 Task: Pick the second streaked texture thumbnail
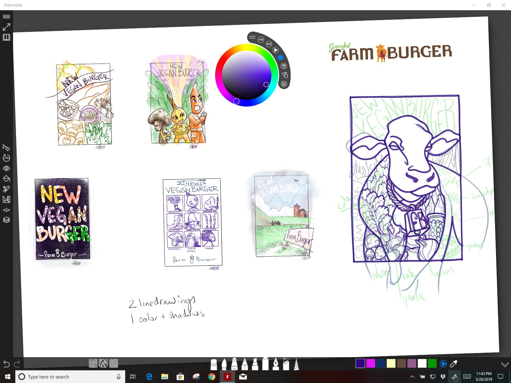point(103,363)
